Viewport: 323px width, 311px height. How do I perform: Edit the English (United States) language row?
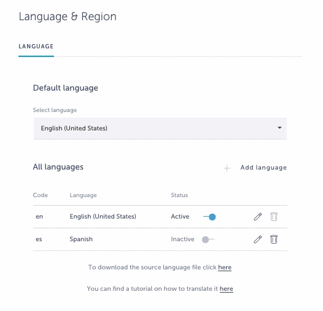coord(258,217)
